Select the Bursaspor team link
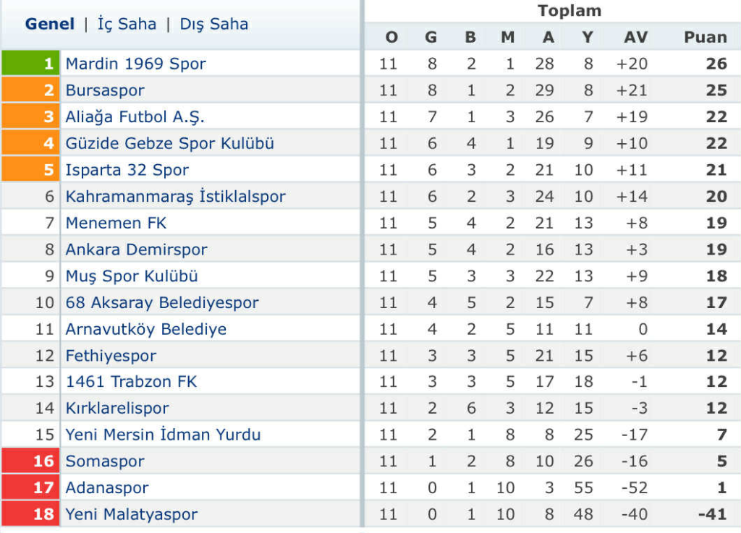 pos(106,90)
